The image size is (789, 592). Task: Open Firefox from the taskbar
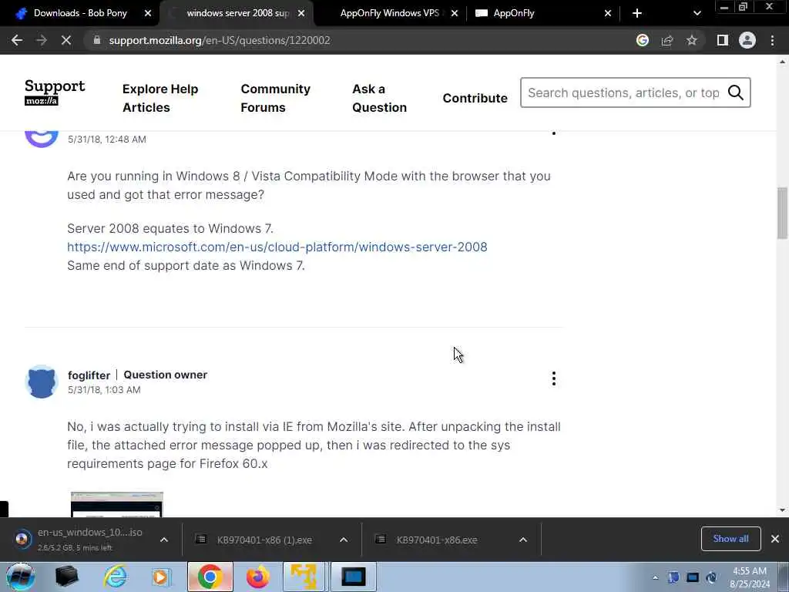point(257,577)
